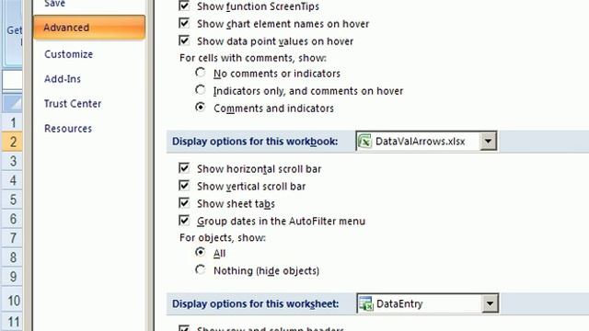The width and height of the screenshot is (589, 331).
Task: Select Comments and indicators radio button
Action: [x=201, y=108]
